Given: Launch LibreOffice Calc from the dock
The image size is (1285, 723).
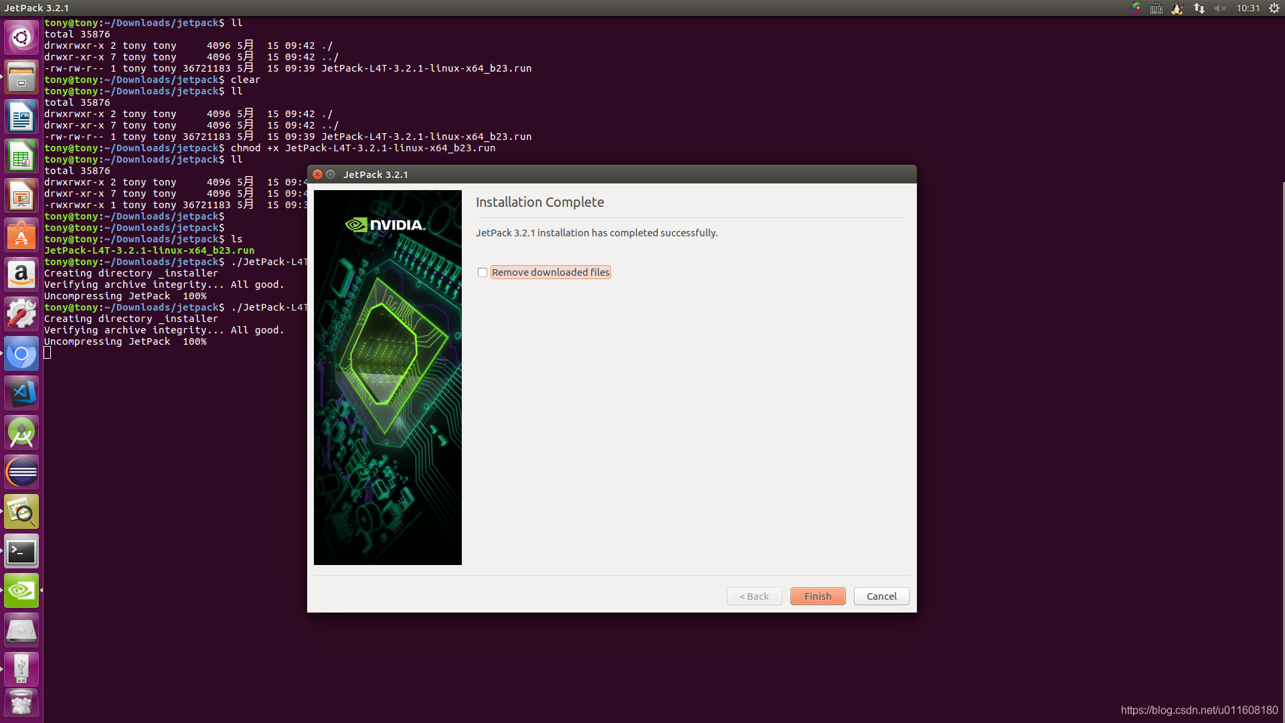Looking at the screenshot, I should [x=21, y=156].
